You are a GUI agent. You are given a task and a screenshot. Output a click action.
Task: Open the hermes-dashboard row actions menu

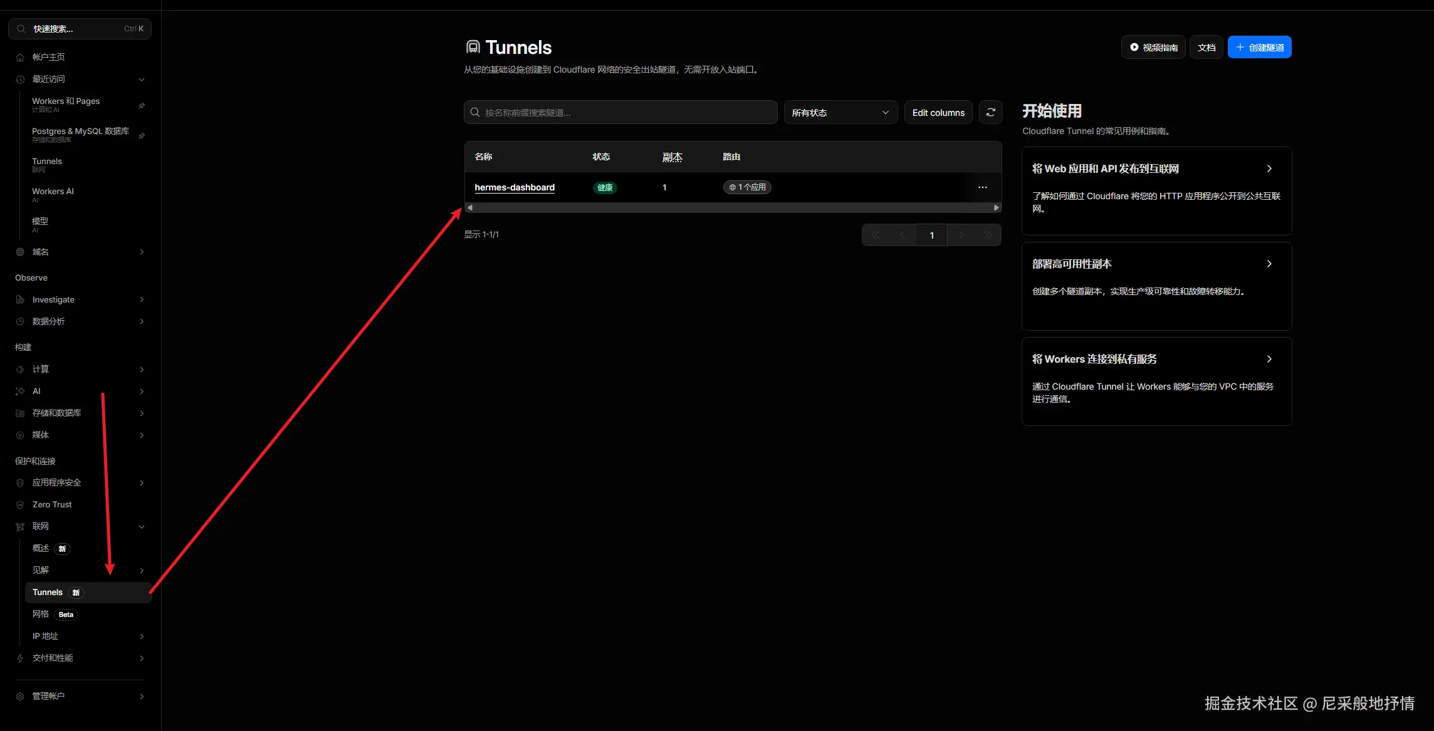[x=983, y=187]
